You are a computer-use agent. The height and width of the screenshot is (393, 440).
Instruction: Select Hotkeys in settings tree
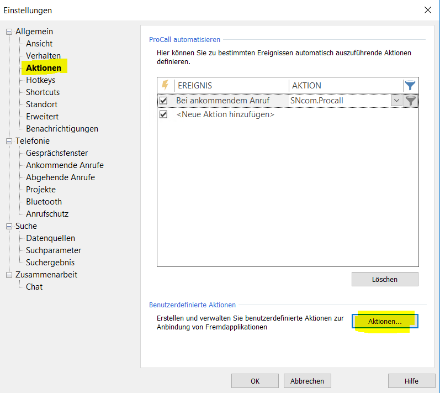coord(40,80)
